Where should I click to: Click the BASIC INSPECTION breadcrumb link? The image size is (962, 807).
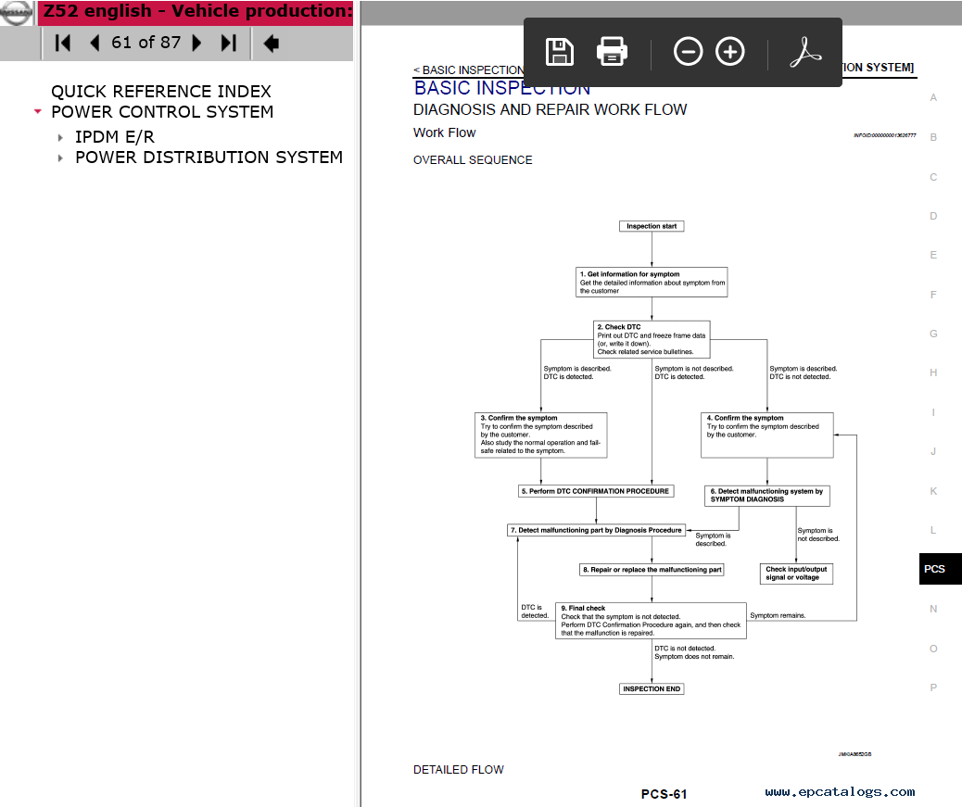click(469, 69)
